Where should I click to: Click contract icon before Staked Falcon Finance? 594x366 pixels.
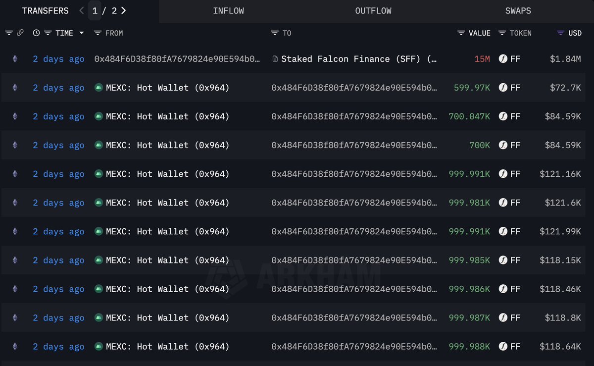[275, 59]
